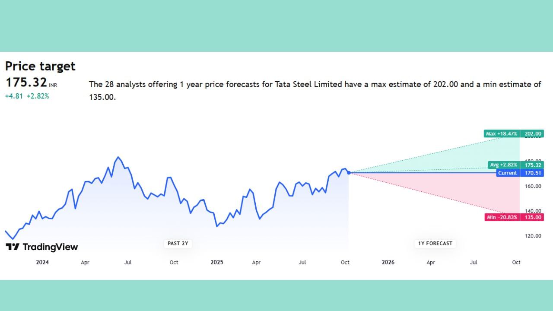This screenshot has height=311, width=553.
Task: Click the 135.00 min price label
Action: pos(532,217)
